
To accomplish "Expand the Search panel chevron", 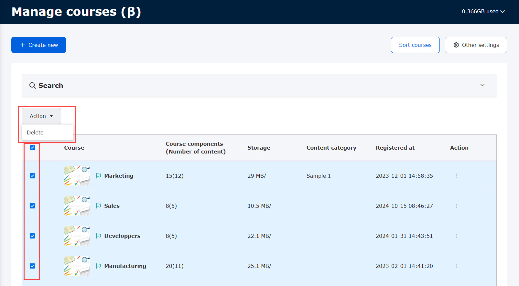I will (x=482, y=85).
